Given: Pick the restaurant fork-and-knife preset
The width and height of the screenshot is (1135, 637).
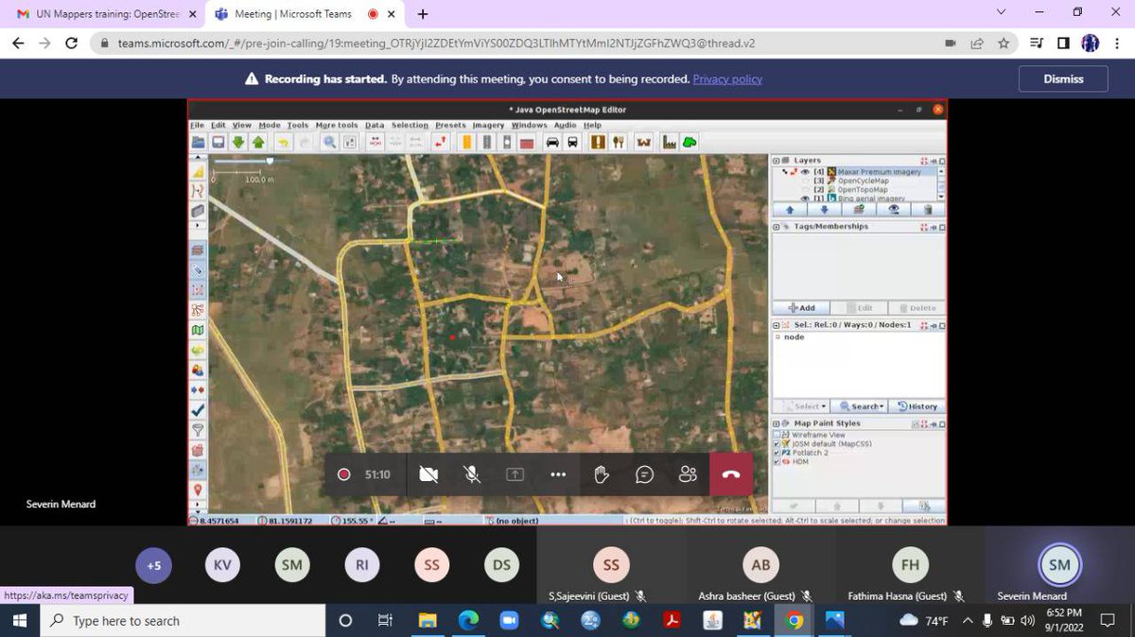Looking at the screenshot, I should pyautogui.click(x=619, y=143).
